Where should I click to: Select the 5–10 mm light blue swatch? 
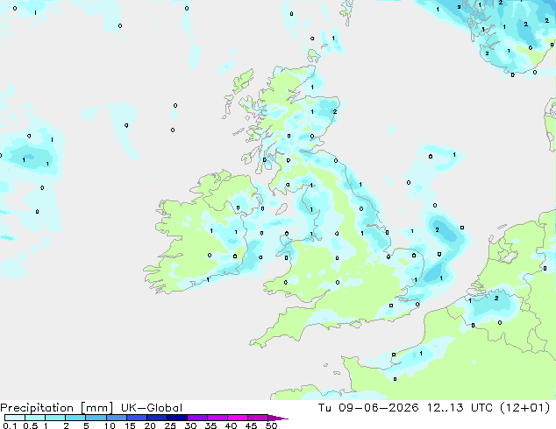pyautogui.click(x=96, y=418)
